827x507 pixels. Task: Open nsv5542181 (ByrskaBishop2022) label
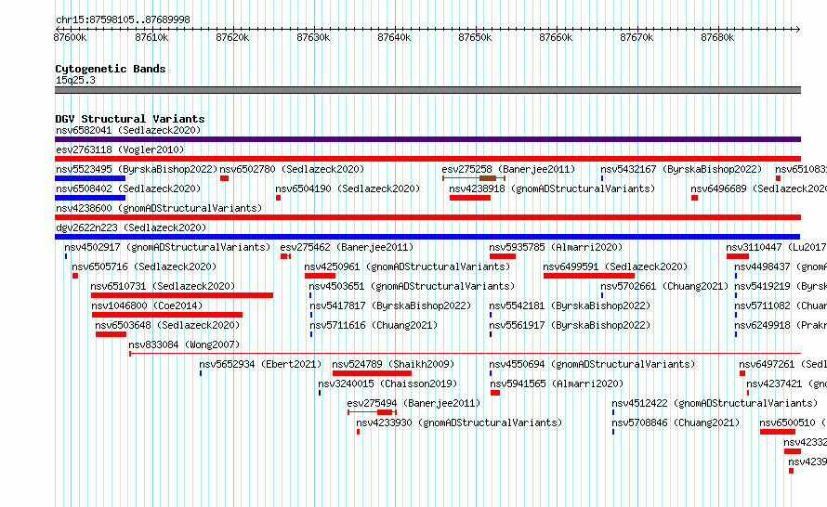click(x=570, y=305)
